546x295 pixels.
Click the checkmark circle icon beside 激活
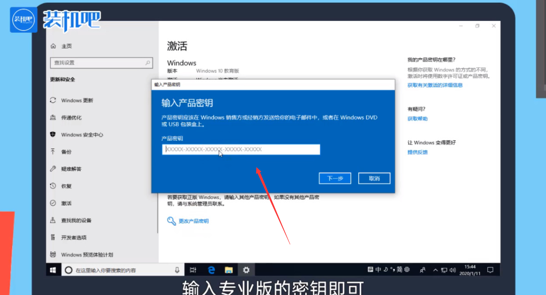(x=53, y=203)
